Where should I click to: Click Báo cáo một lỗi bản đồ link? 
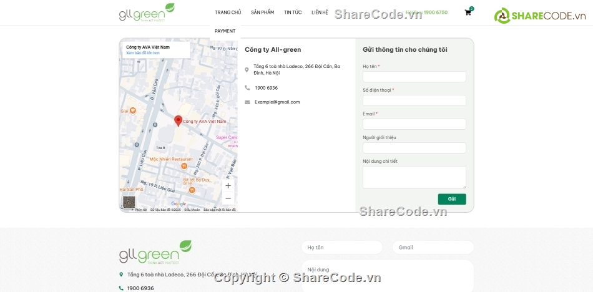point(220,210)
